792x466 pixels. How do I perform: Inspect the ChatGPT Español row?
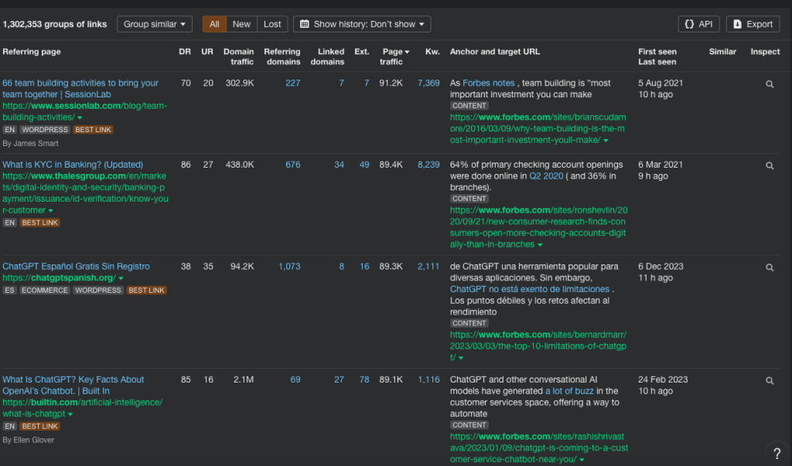tap(770, 267)
